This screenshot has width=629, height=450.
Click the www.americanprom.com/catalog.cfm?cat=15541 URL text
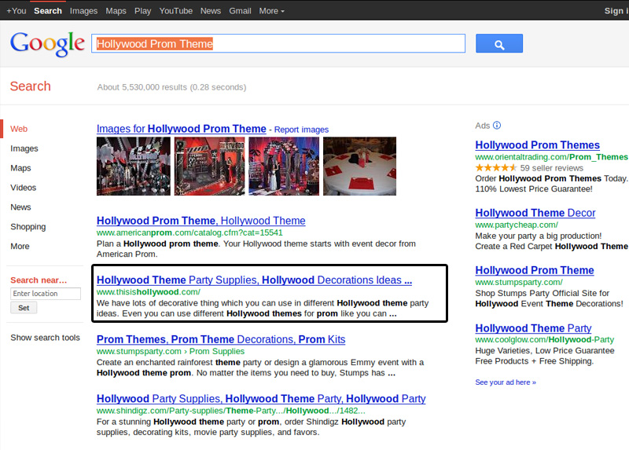point(189,232)
